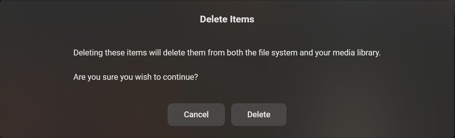Dismiss the Delete Items dialog with Cancel
455x138 pixels.
tap(196, 114)
